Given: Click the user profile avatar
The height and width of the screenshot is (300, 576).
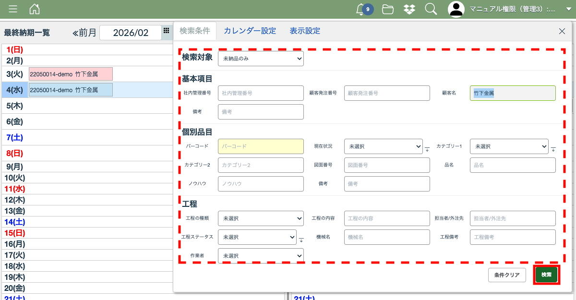Looking at the screenshot, I should (x=456, y=9).
